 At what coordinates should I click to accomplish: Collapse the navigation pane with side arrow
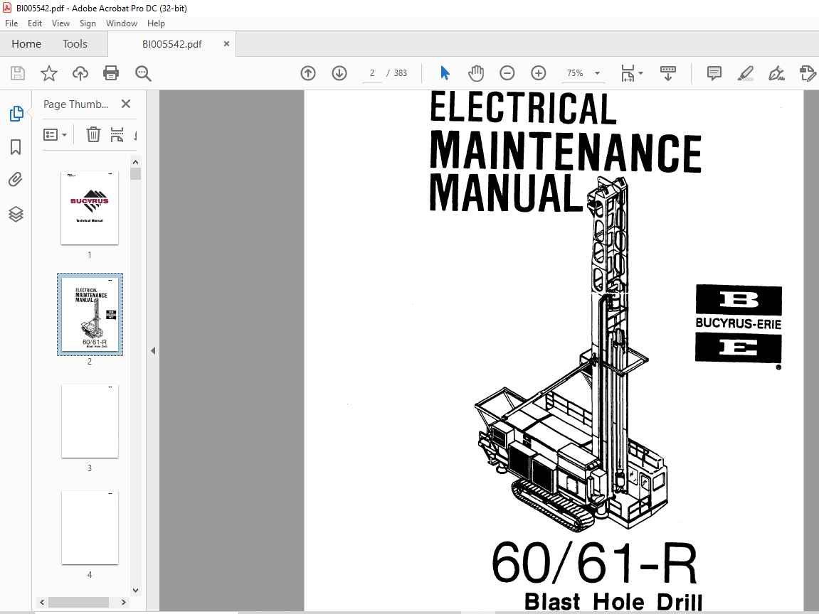pyautogui.click(x=153, y=350)
